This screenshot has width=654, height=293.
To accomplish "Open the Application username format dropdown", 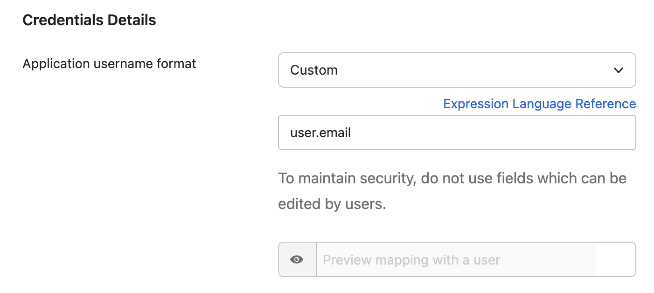I will click(457, 70).
